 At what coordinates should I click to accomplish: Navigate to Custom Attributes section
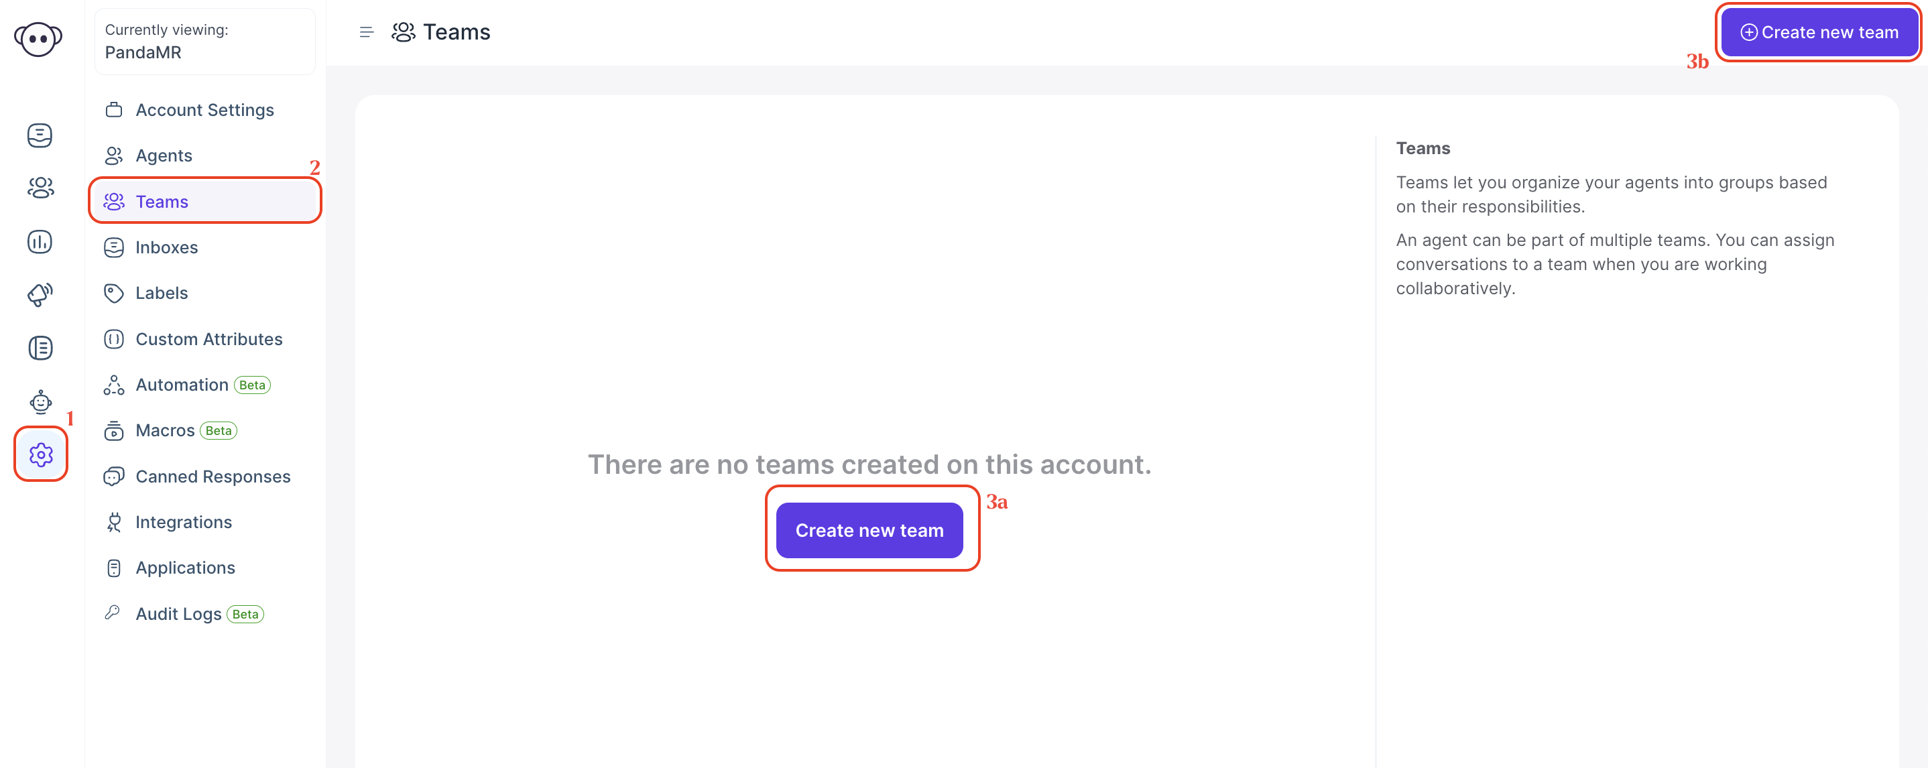click(x=209, y=338)
